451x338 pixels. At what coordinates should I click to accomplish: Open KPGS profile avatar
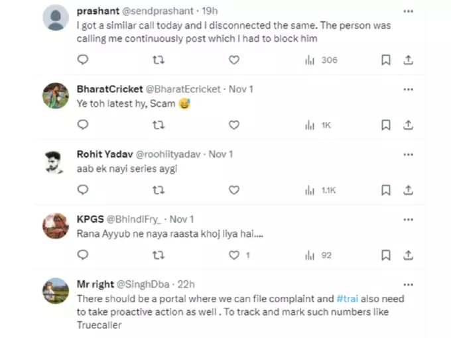[56, 226]
